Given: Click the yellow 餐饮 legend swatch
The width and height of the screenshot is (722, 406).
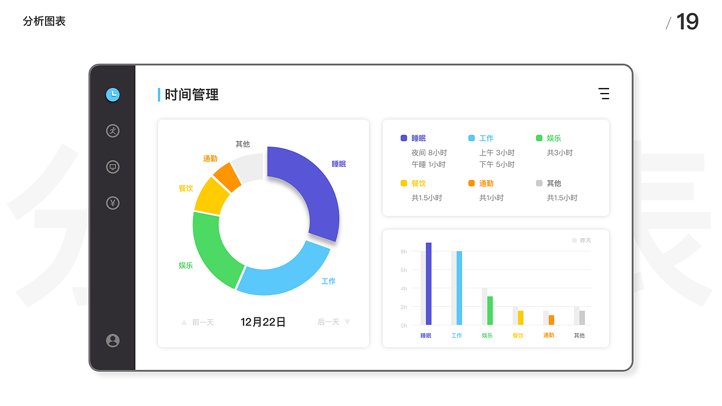Looking at the screenshot, I should (x=404, y=183).
